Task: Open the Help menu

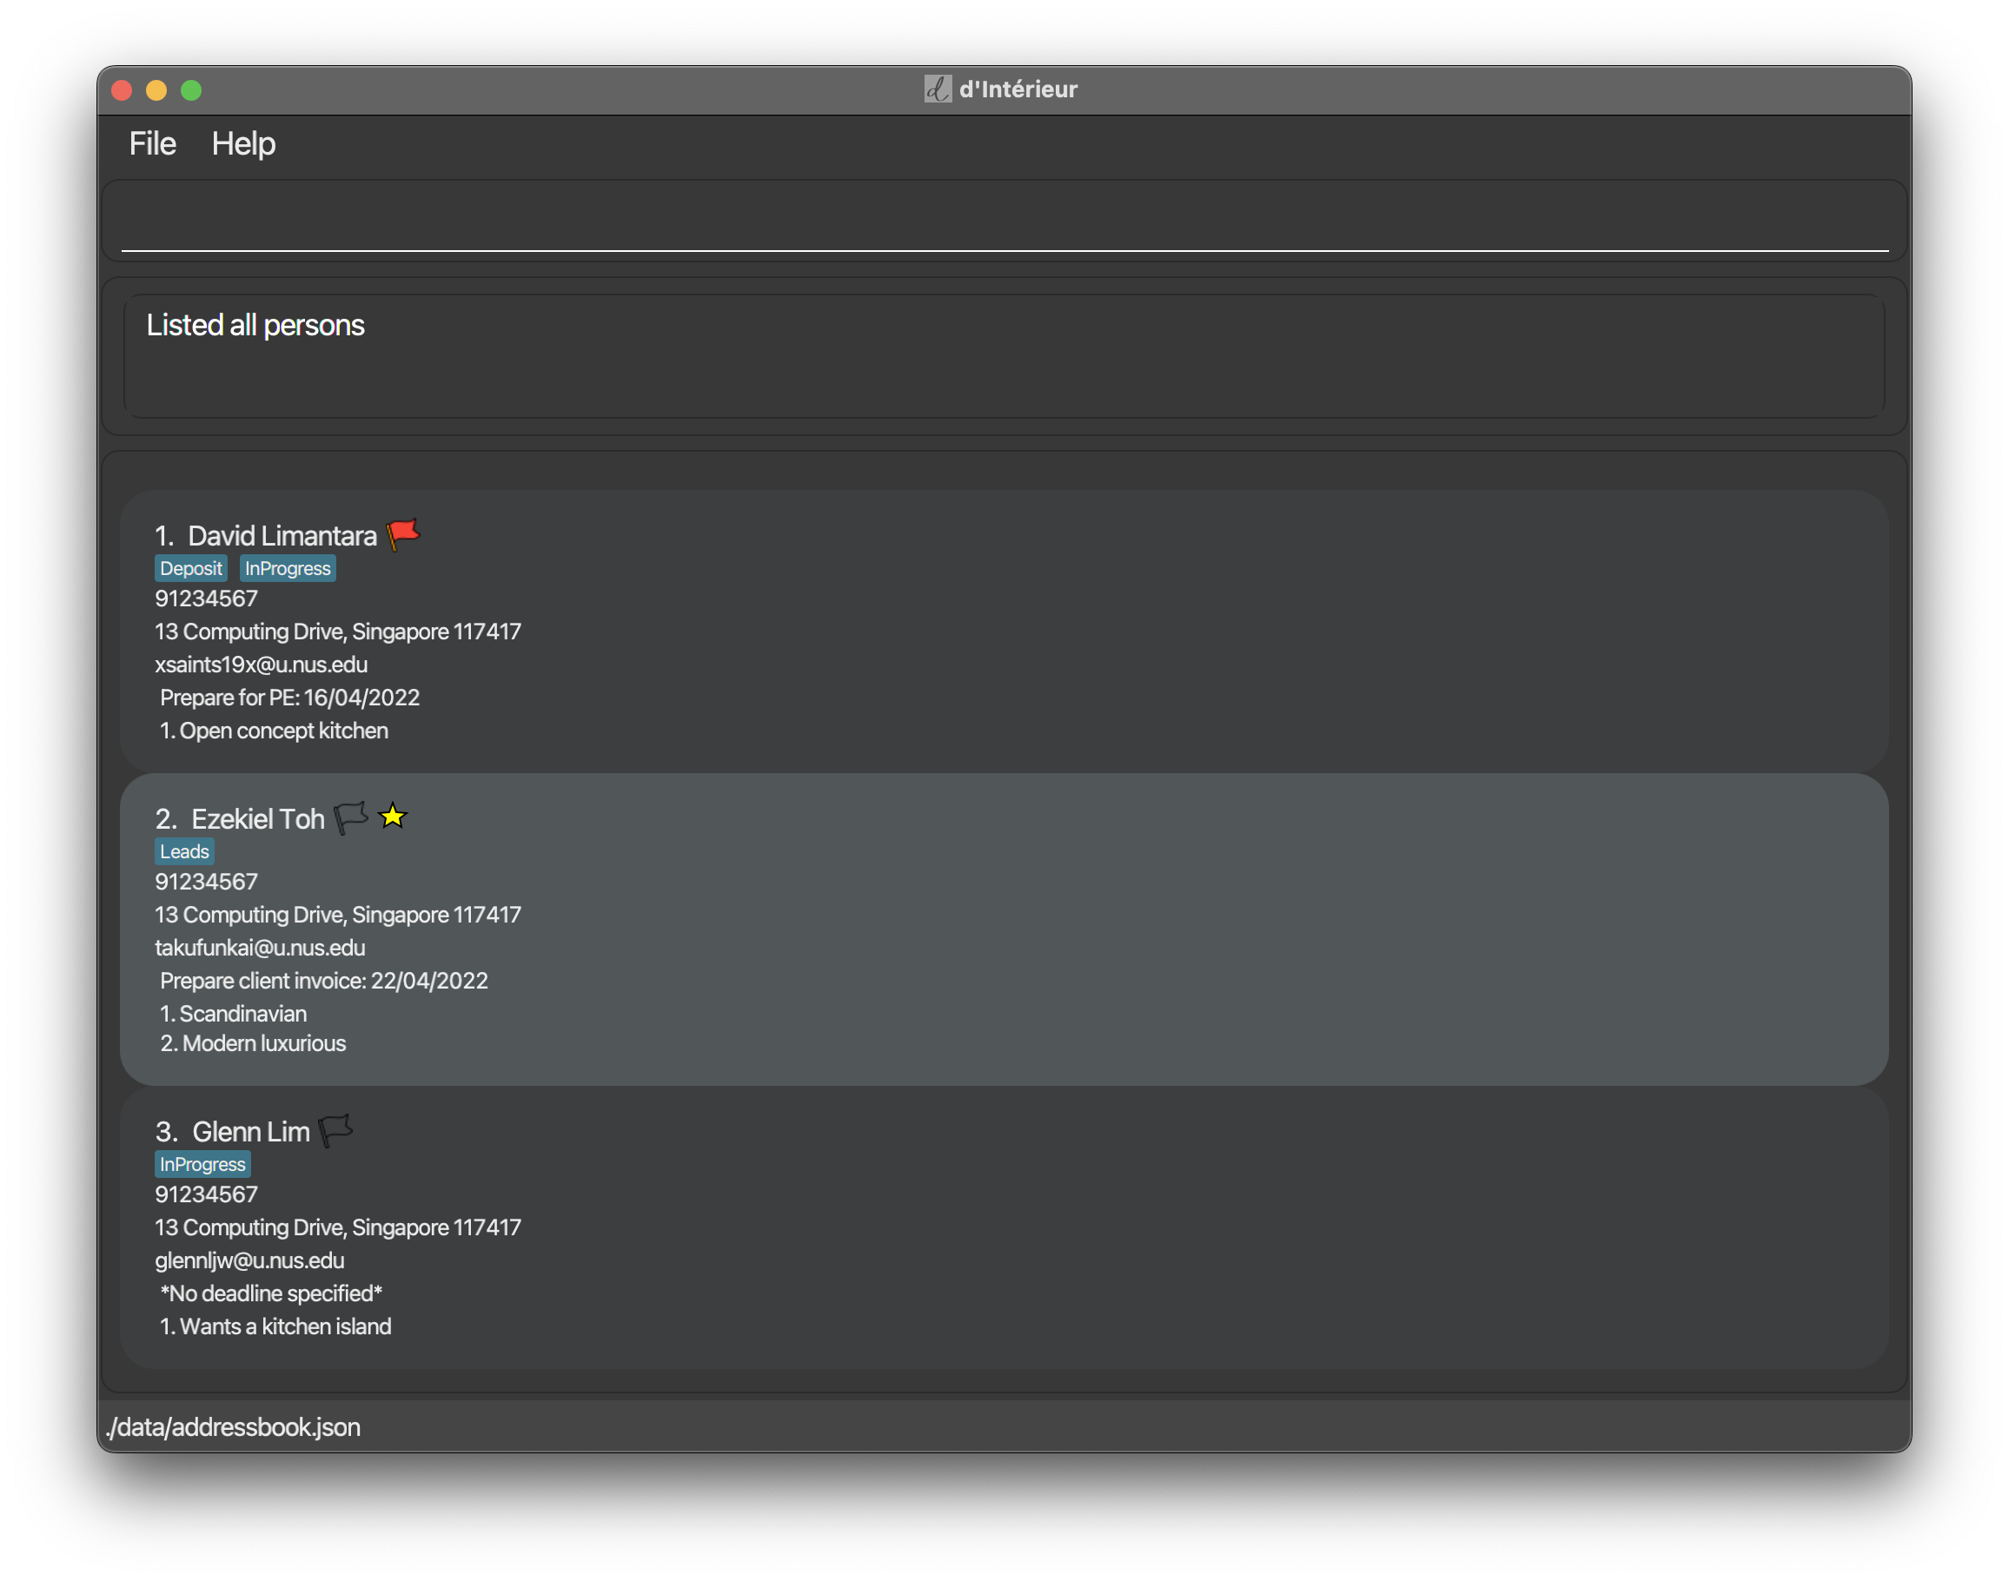Action: tap(242, 143)
